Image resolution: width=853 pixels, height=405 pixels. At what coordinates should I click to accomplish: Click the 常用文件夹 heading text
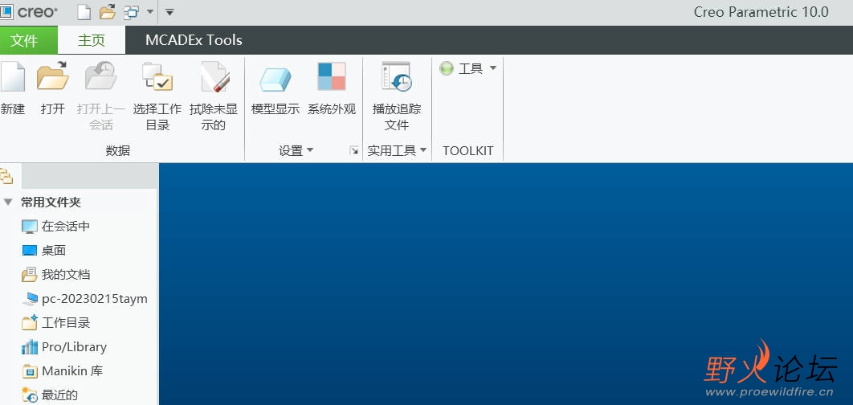coord(51,202)
